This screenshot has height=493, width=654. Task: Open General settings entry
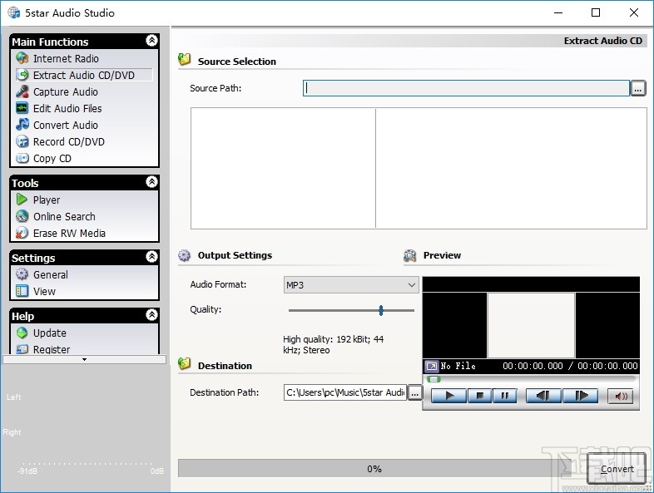click(51, 274)
